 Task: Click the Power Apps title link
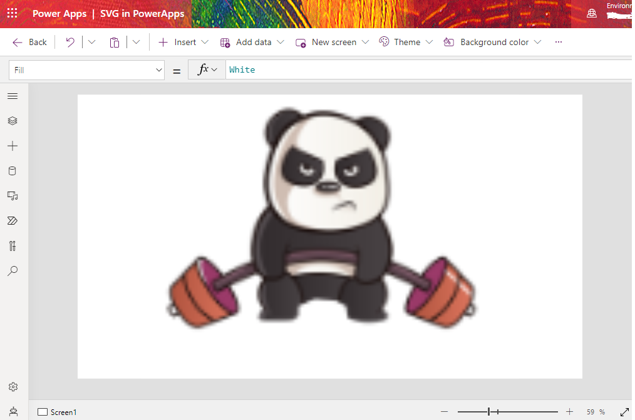(x=59, y=13)
